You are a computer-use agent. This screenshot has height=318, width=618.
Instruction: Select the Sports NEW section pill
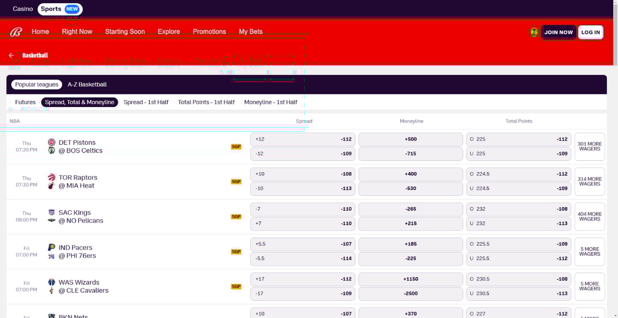60,9
